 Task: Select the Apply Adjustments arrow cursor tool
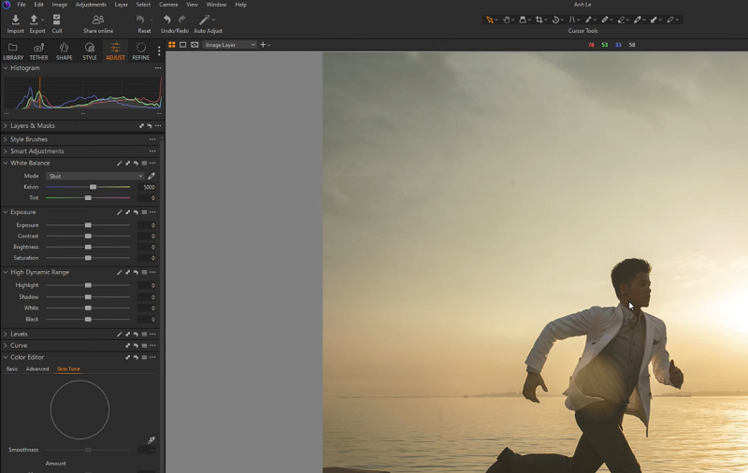point(654,20)
